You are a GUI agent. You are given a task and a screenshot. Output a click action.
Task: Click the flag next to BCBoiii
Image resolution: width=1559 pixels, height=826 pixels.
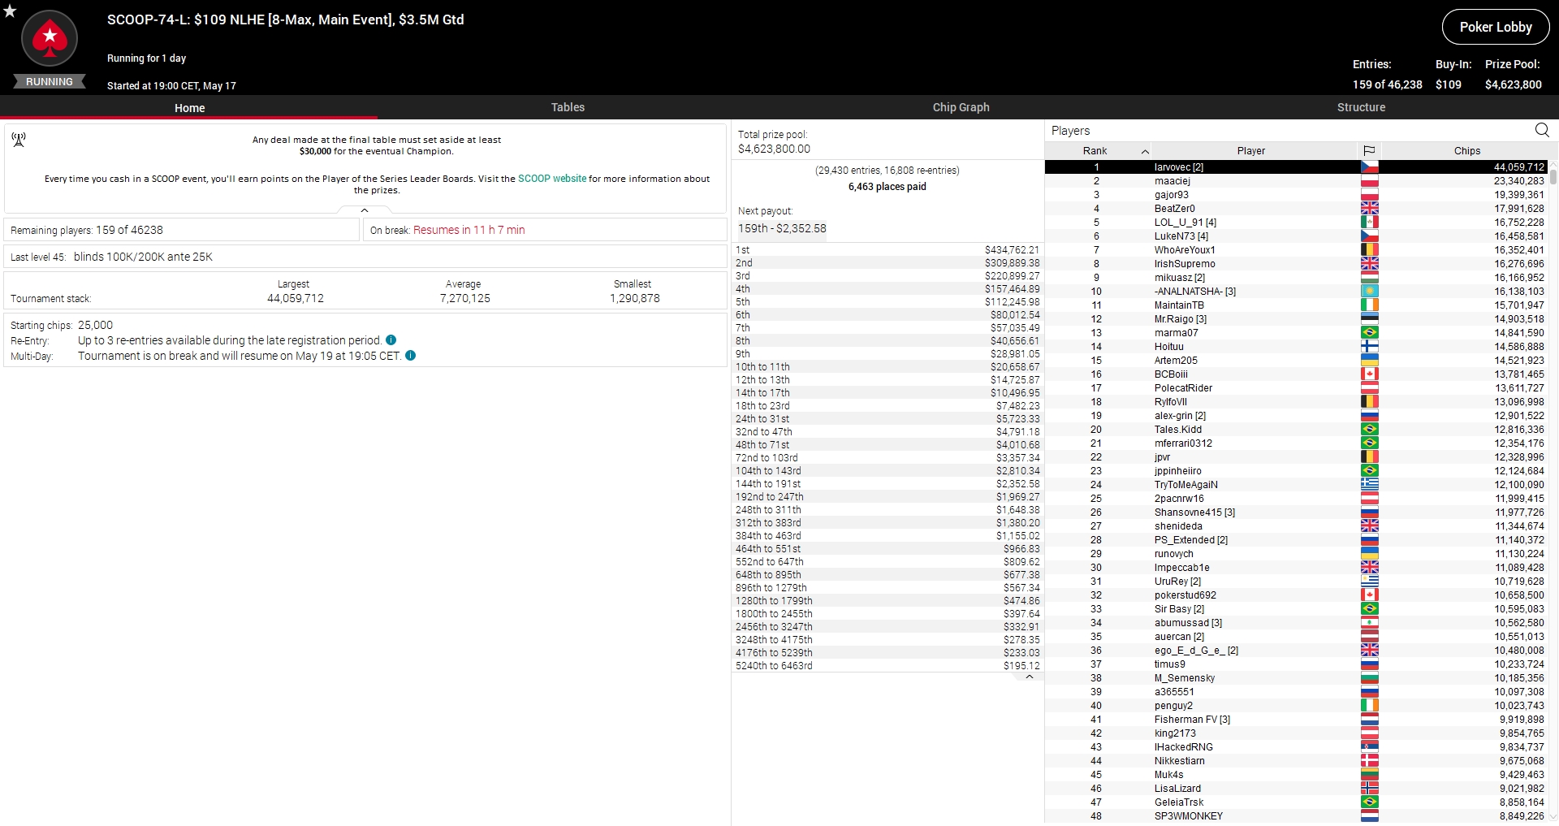click(x=1370, y=374)
